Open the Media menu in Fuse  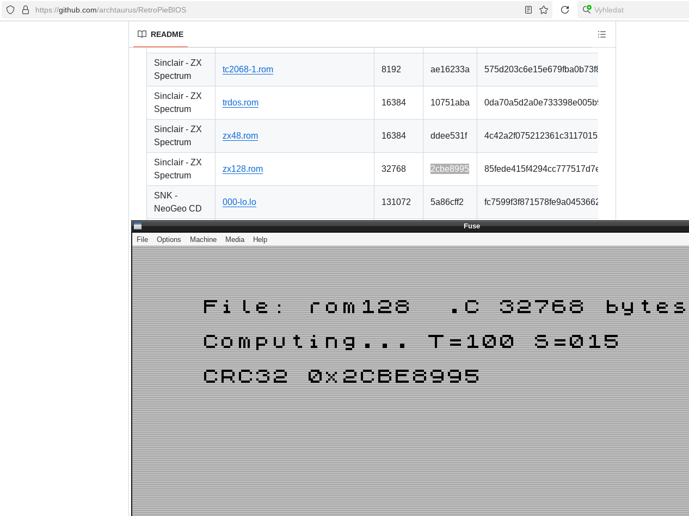pos(235,239)
